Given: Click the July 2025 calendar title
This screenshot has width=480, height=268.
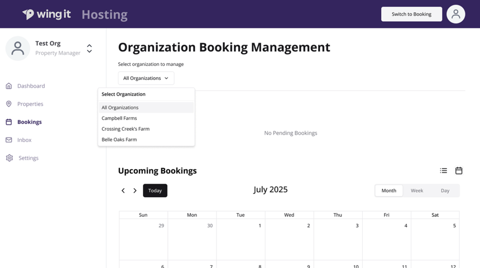Looking at the screenshot, I should (x=270, y=190).
